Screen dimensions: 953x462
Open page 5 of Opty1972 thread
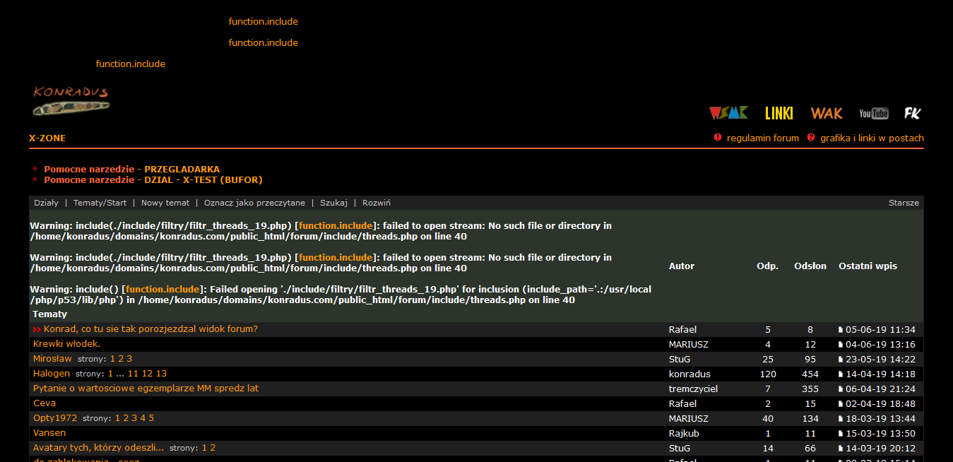click(151, 418)
